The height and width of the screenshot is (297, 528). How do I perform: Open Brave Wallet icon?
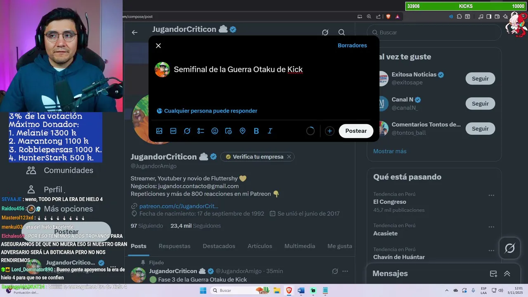tap(497, 16)
